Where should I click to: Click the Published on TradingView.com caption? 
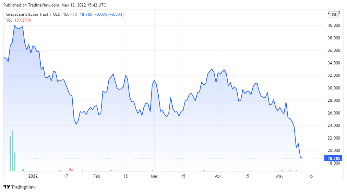pyautogui.click(x=55, y=5)
